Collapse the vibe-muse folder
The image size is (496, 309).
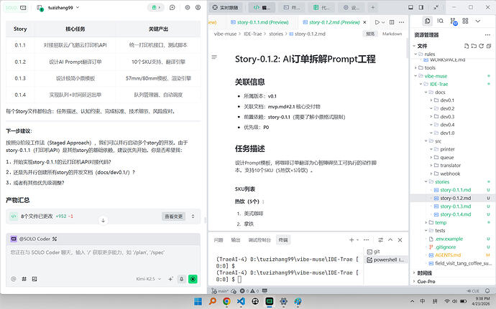(436, 76)
